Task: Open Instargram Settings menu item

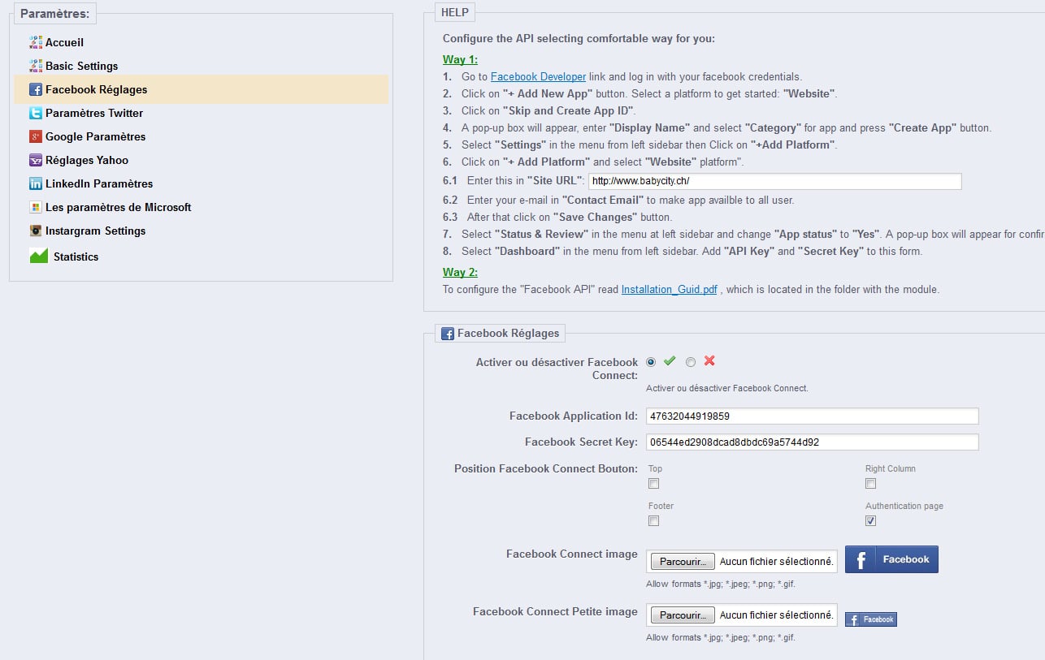Action: point(96,231)
